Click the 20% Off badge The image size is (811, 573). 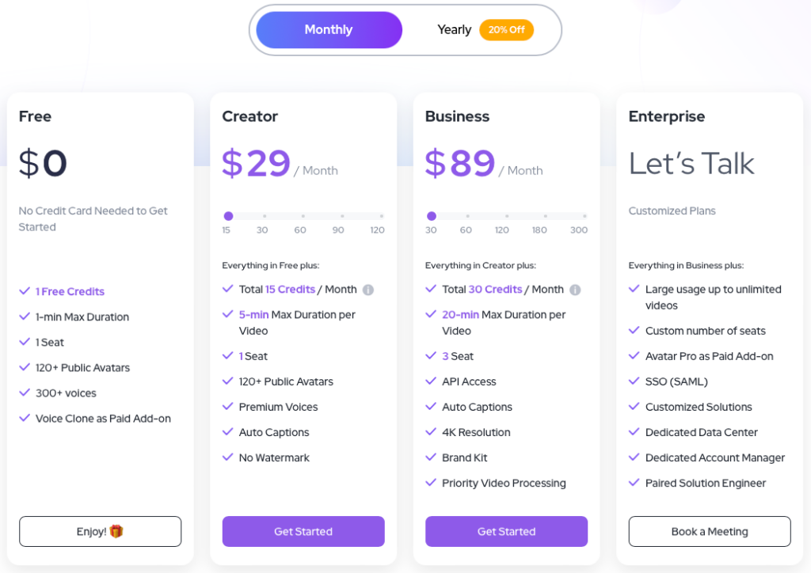[506, 30]
